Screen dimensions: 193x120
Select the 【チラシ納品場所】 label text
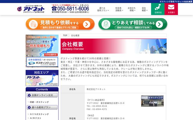[96, 100]
